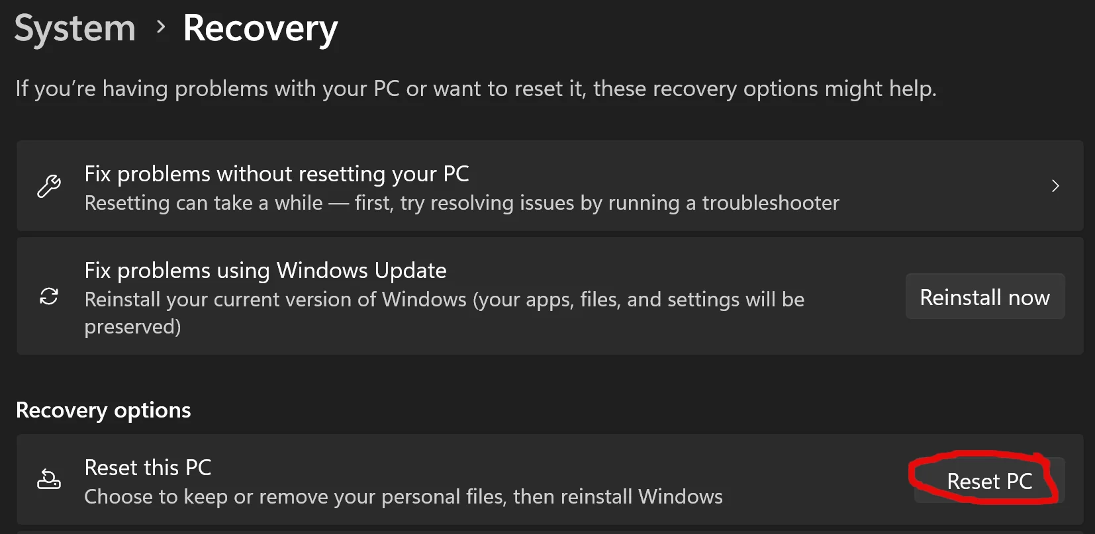The width and height of the screenshot is (1095, 534).
Task: Select the Reset this PC title text
Action: click(148, 468)
